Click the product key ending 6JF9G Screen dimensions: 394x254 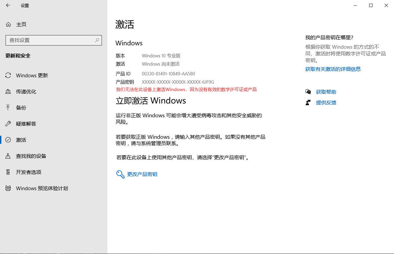point(178,82)
